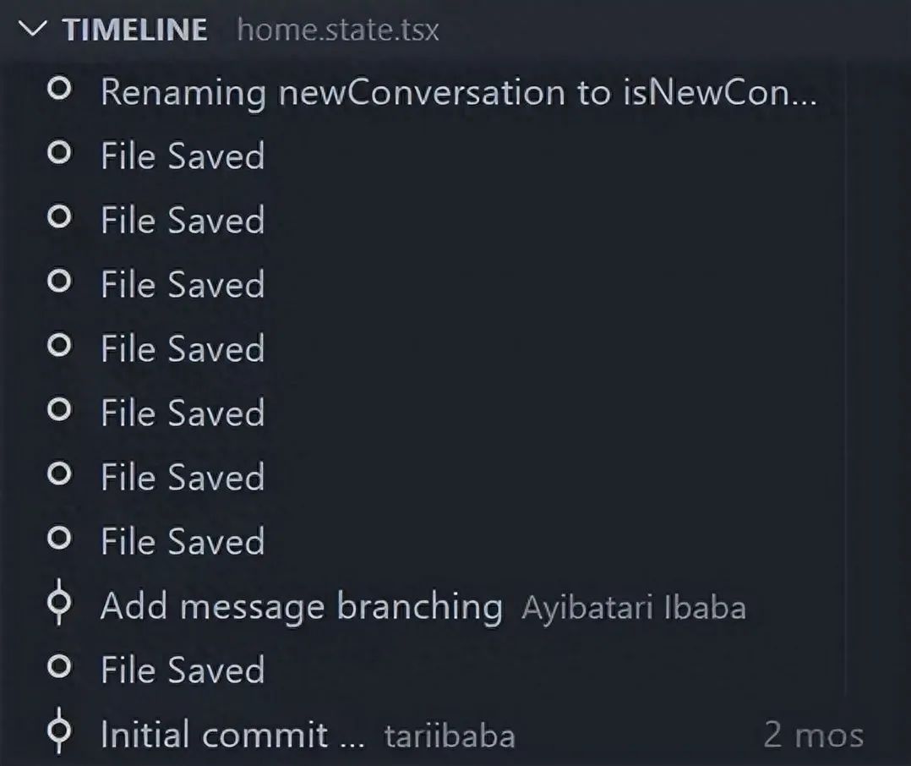This screenshot has width=911, height=766.
Task: Click the home.state.tsx file name in header
Action: pos(338,30)
